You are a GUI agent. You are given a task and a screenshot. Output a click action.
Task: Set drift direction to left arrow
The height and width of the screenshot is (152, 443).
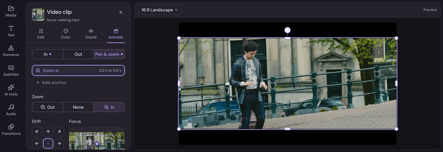[x=37, y=143]
